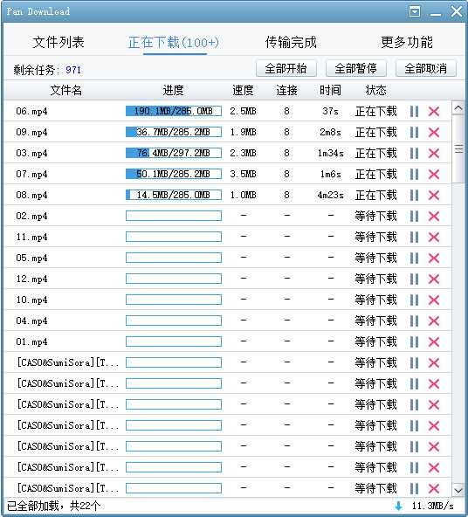This screenshot has height=517, width=468.
Task: Sort by the 速度 column header
Action: [244, 90]
